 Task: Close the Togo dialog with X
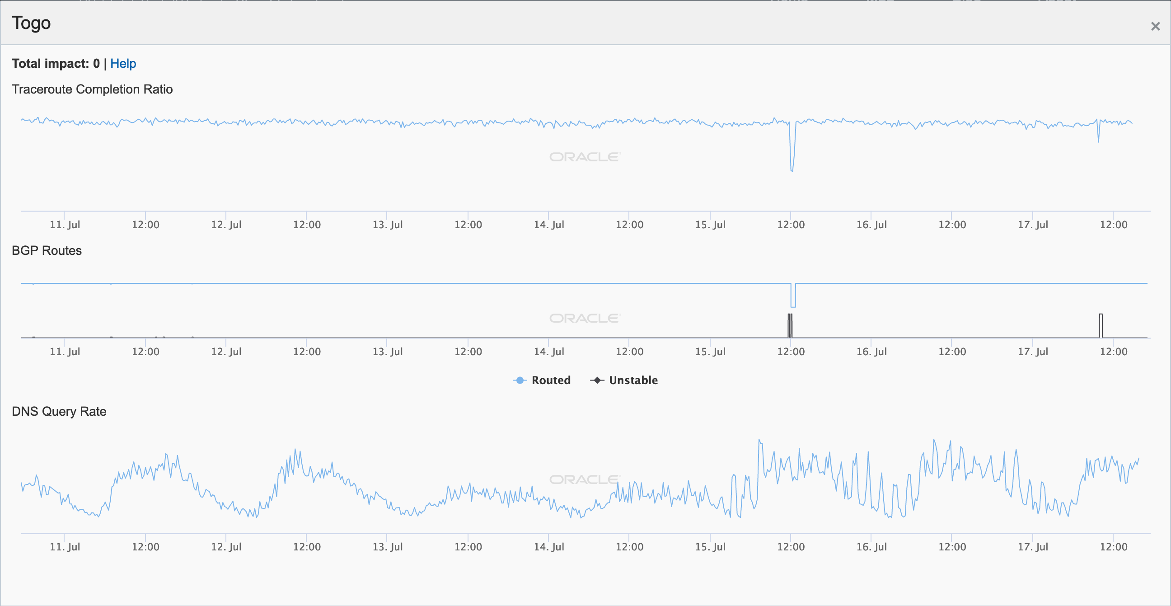(x=1155, y=26)
